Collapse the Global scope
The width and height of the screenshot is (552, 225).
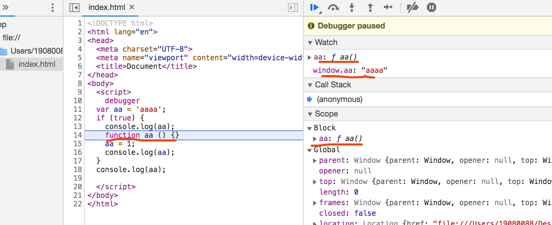(310, 150)
